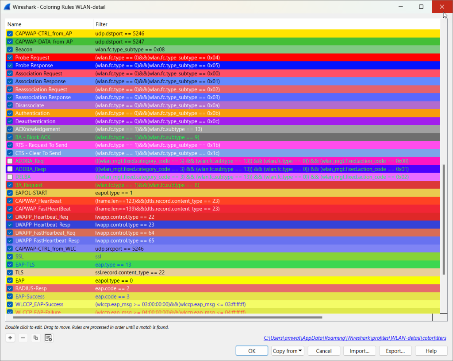This screenshot has width=453, height=361.
Task: Enable the DELBA rule checkbox
Action: tap(10, 177)
